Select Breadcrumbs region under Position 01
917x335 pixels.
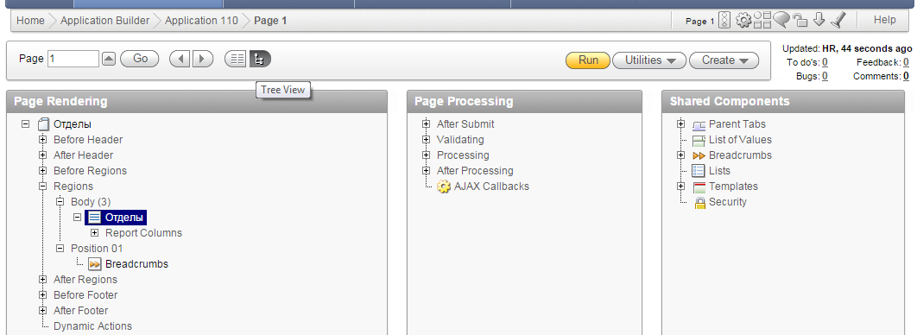point(136,263)
